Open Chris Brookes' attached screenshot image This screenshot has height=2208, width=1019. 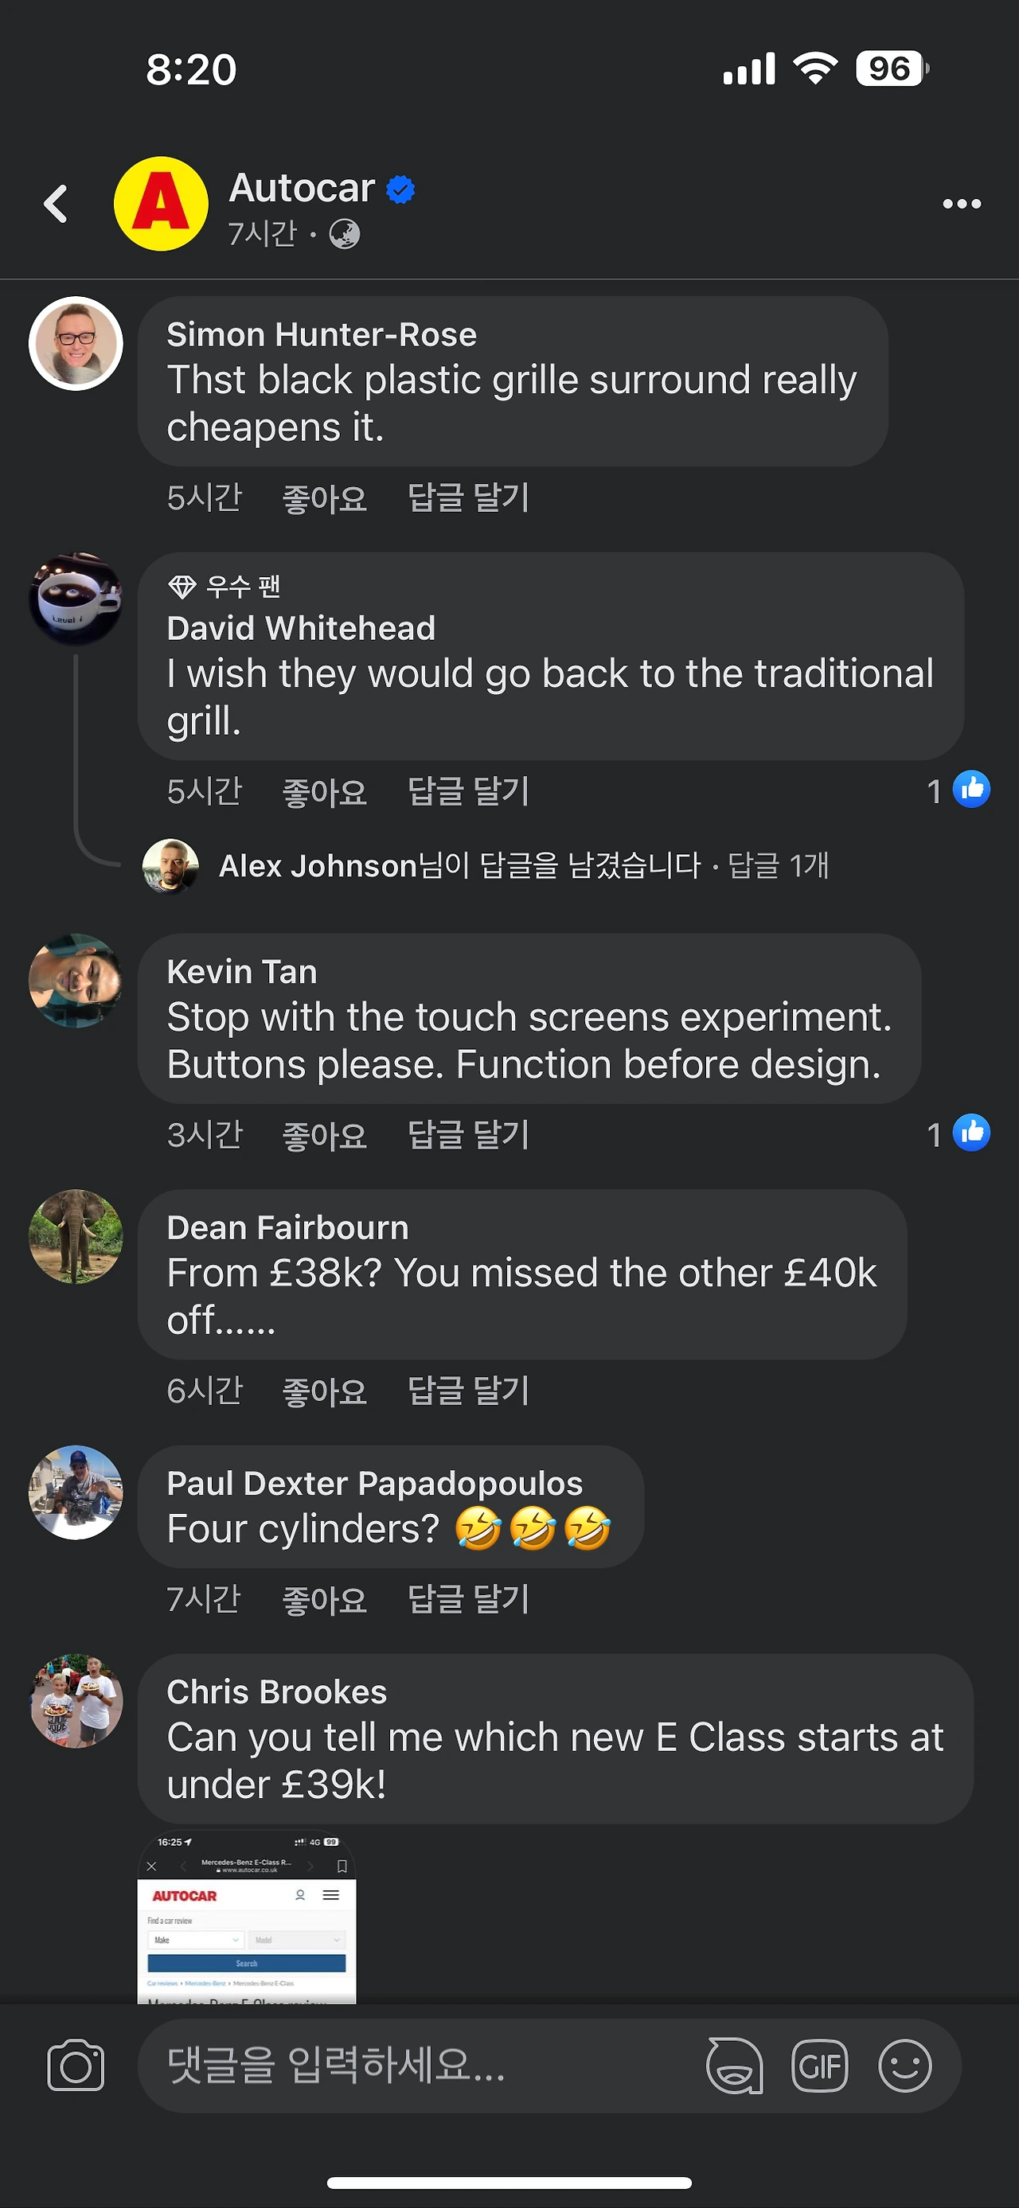247,1917
